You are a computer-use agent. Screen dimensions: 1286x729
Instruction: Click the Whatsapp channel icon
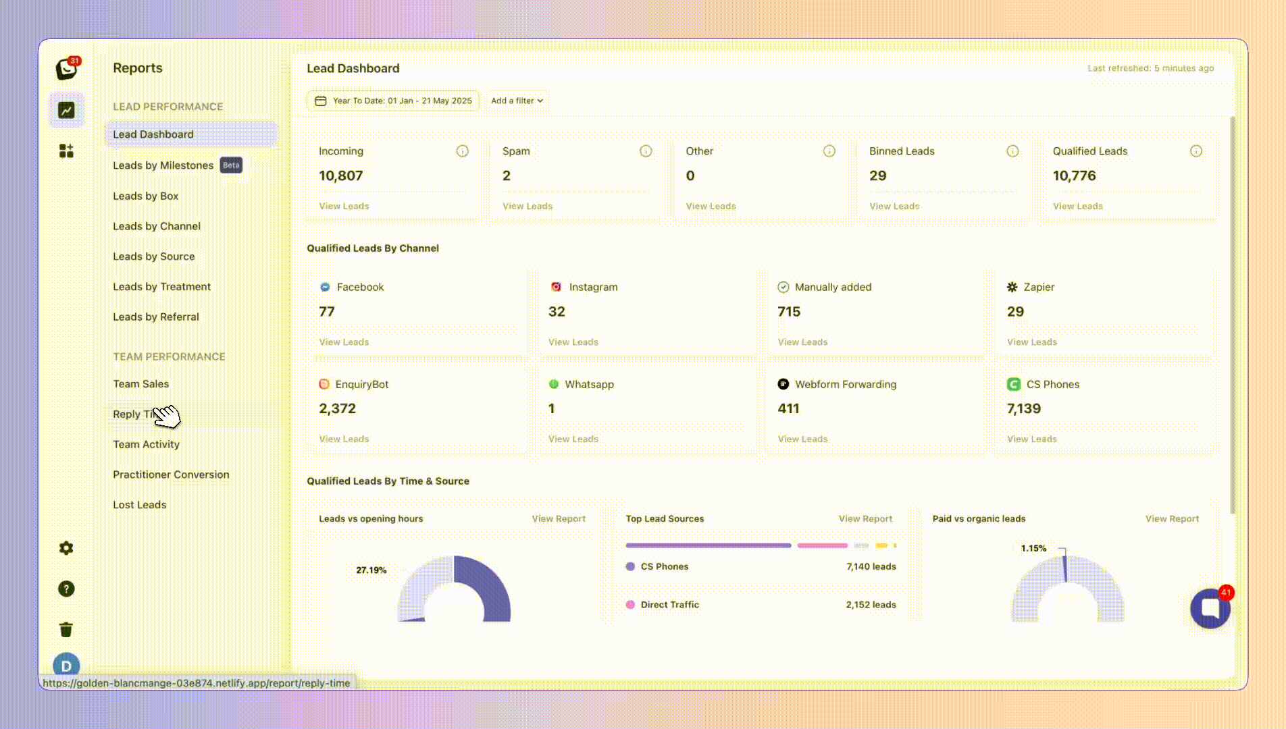tap(554, 384)
